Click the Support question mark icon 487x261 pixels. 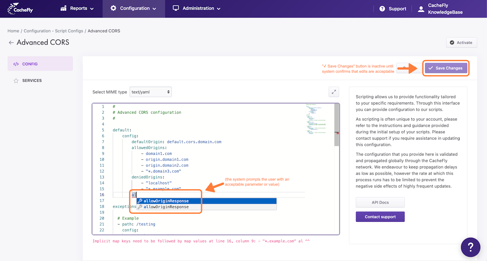(382, 9)
